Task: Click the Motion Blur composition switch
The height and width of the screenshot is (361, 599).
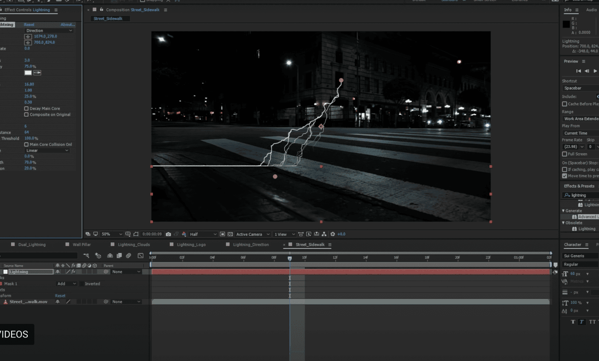Action: tap(128, 256)
